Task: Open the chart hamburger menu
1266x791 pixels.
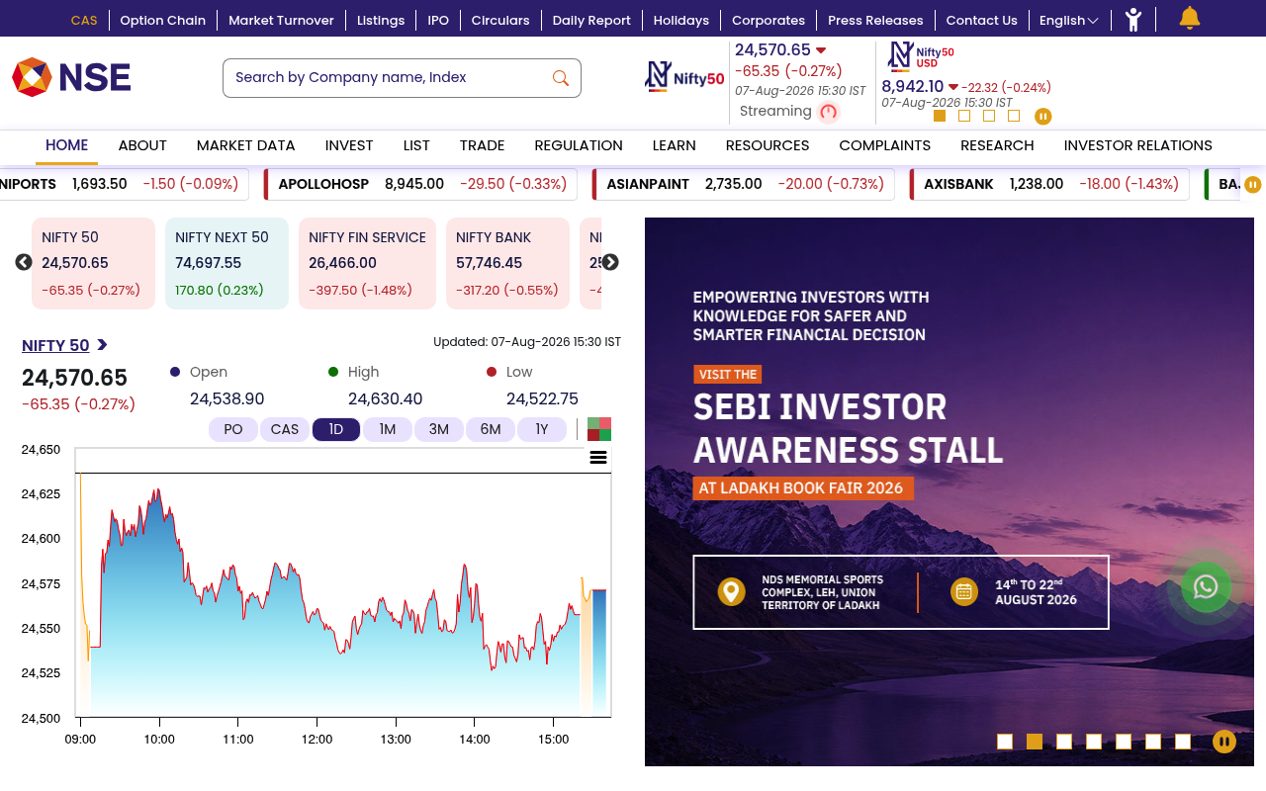Action: coord(598,457)
